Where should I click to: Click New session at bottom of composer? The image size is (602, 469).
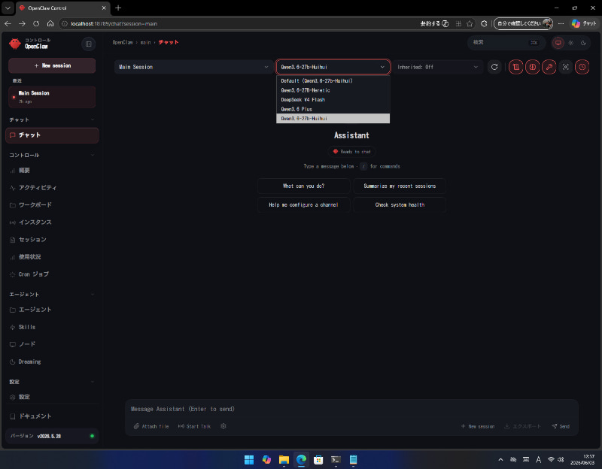click(x=478, y=426)
